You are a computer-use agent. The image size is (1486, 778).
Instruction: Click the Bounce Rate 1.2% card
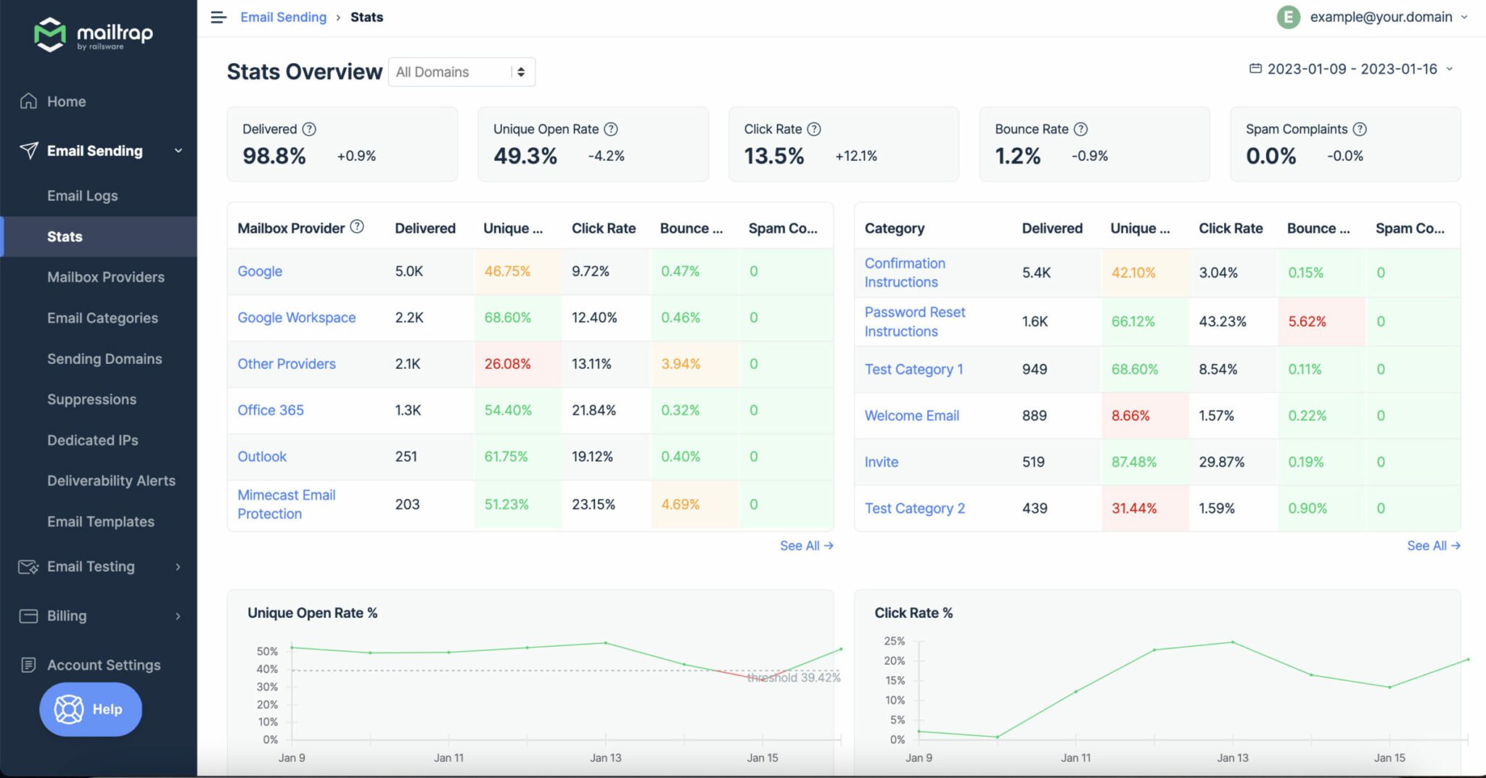(1094, 144)
